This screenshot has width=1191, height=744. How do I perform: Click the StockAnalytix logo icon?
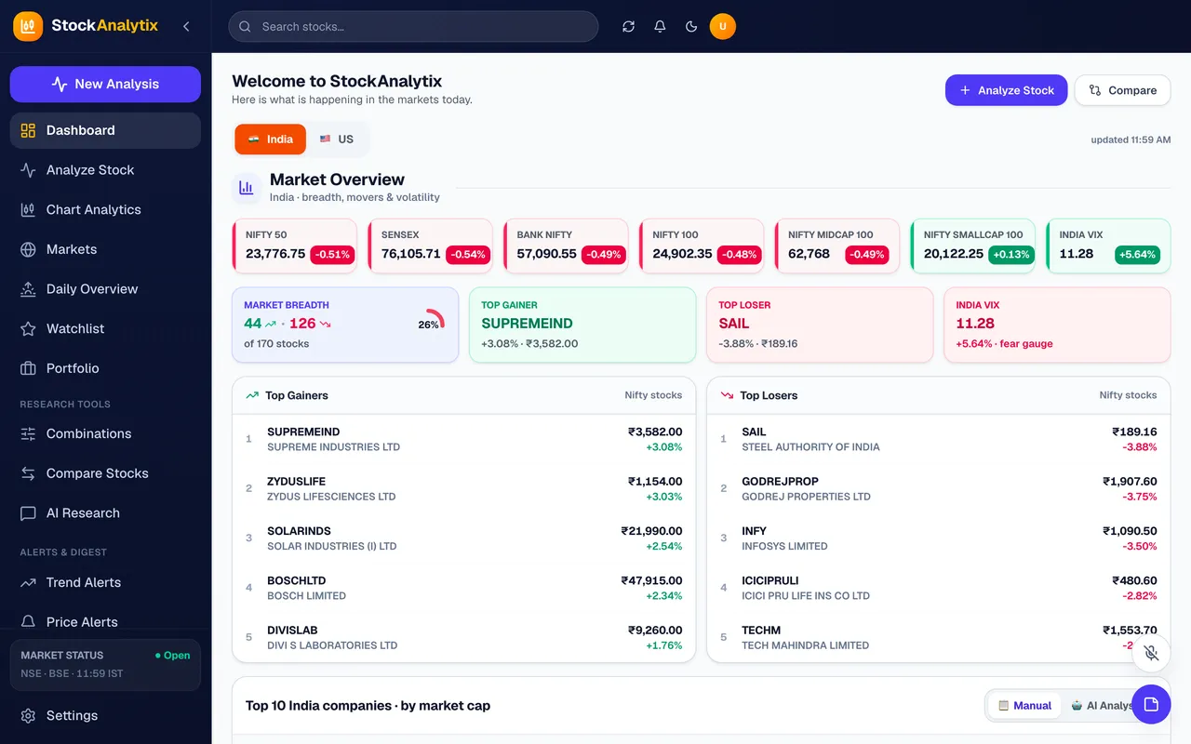28,26
